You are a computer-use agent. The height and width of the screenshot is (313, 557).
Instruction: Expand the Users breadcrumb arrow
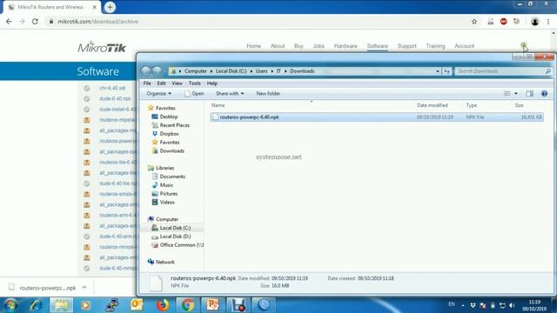point(272,71)
